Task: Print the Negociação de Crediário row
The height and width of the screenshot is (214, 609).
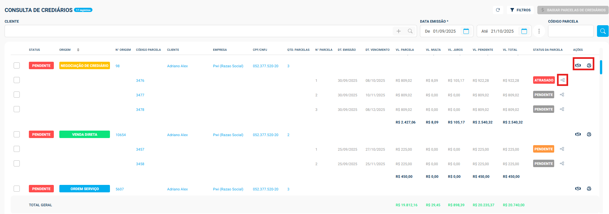Action: pyautogui.click(x=589, y=66)
